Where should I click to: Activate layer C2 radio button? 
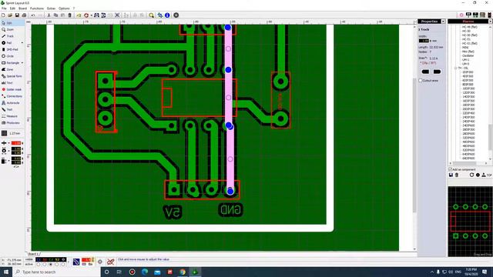[51, 265]
